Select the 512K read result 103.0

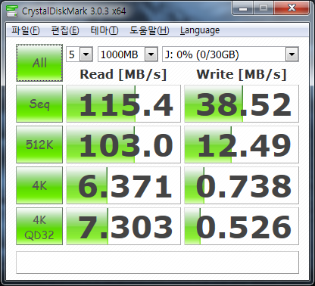(x=123, y=145)
